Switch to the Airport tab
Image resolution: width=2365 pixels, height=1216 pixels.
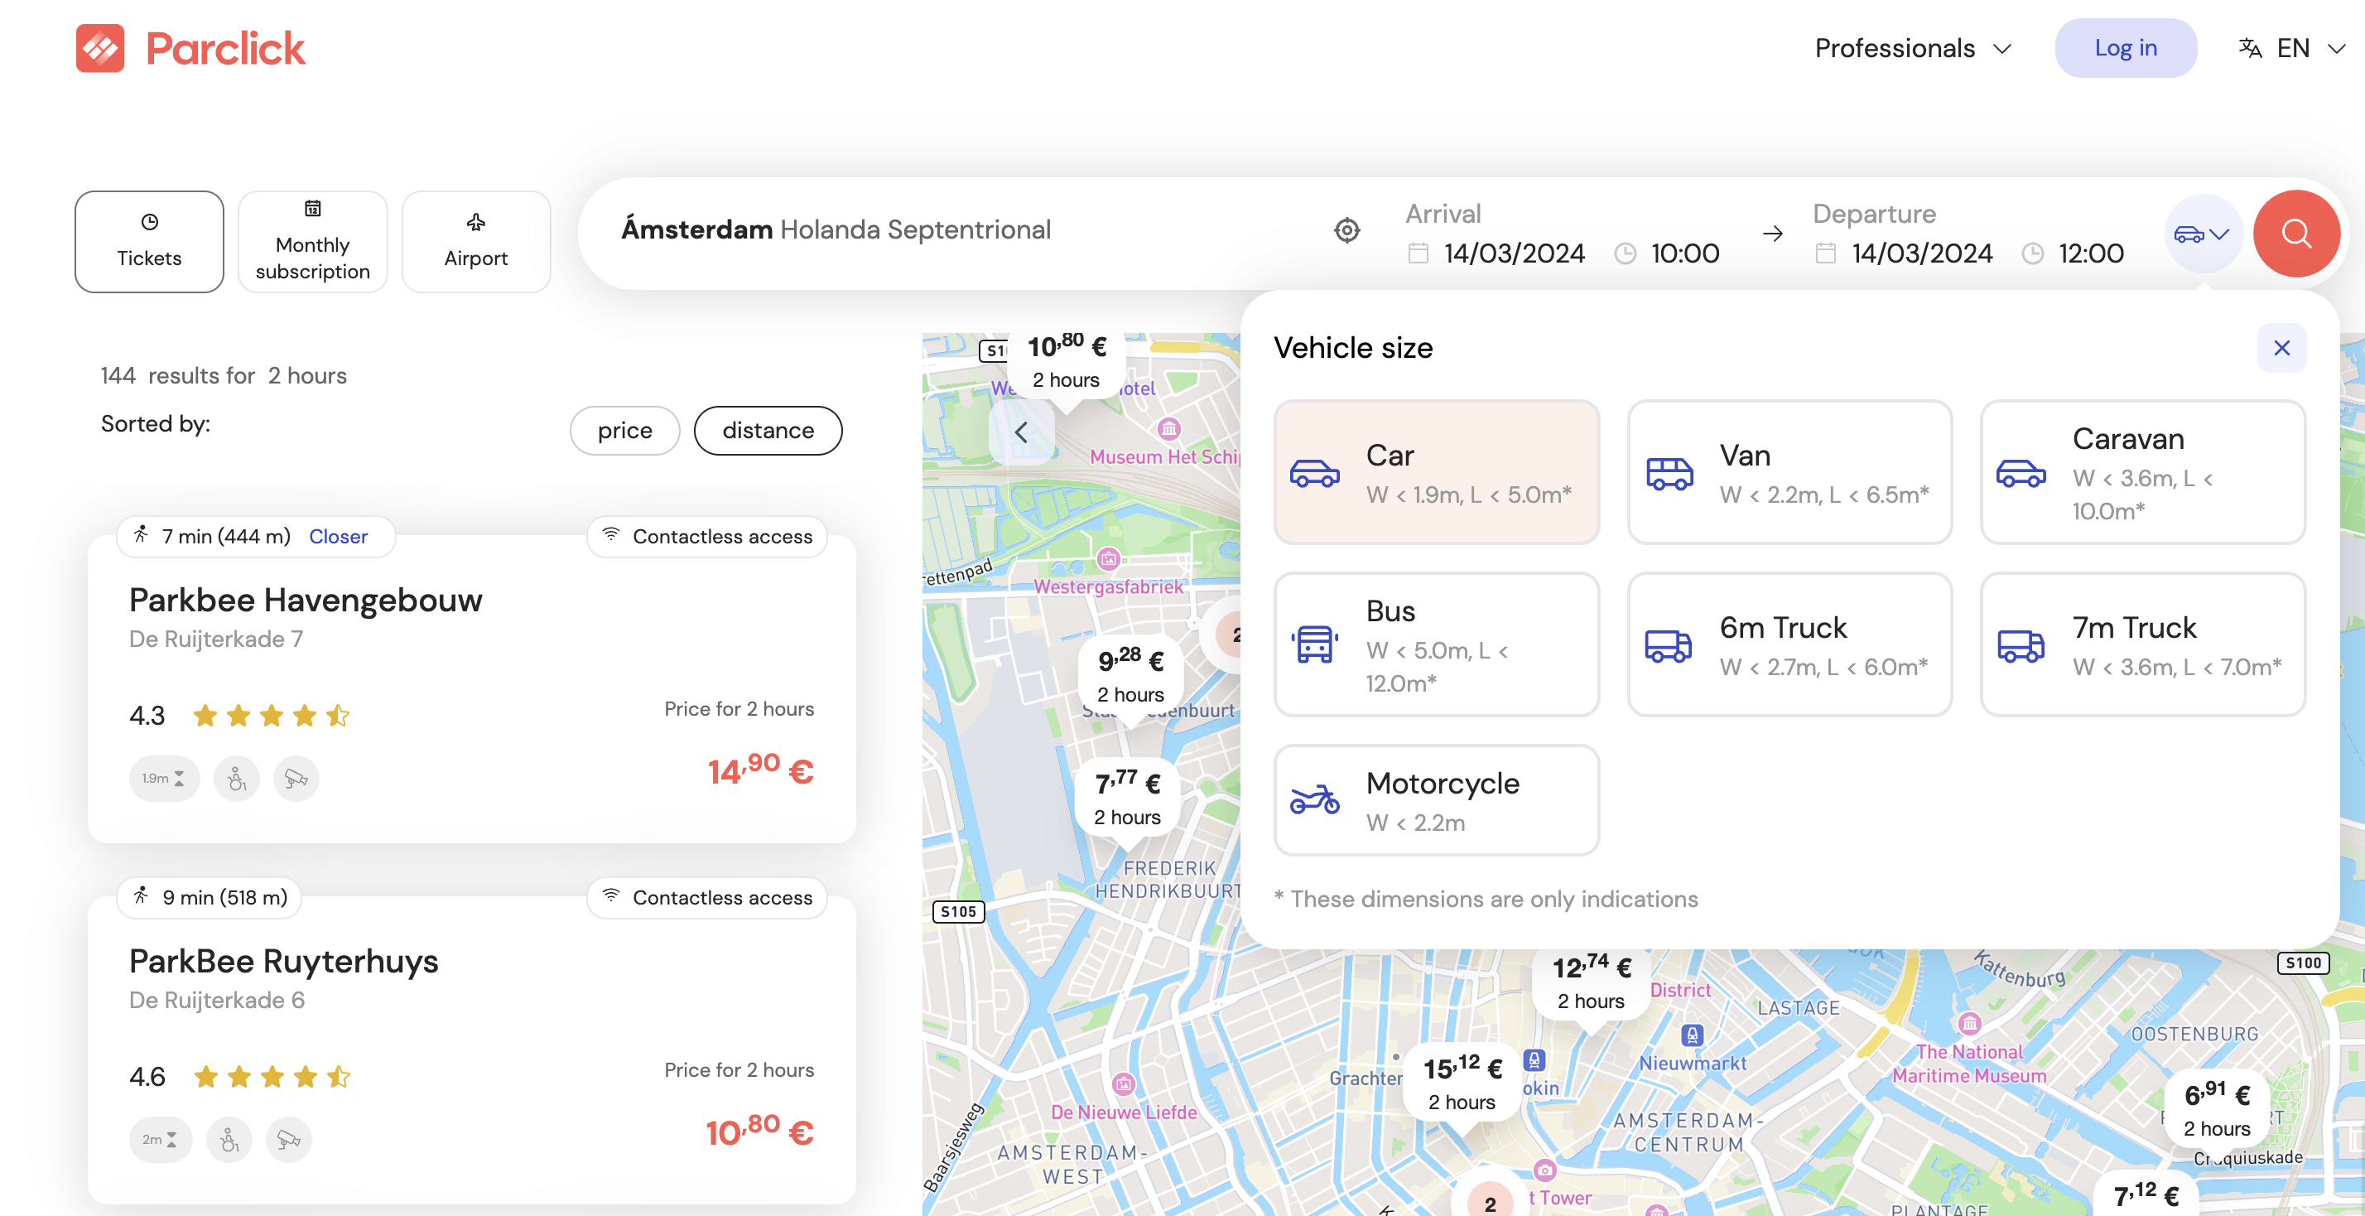click(x=475, y=242)
